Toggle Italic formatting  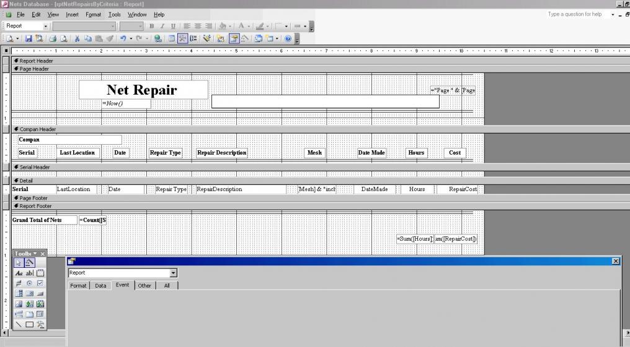pos(162,26)
